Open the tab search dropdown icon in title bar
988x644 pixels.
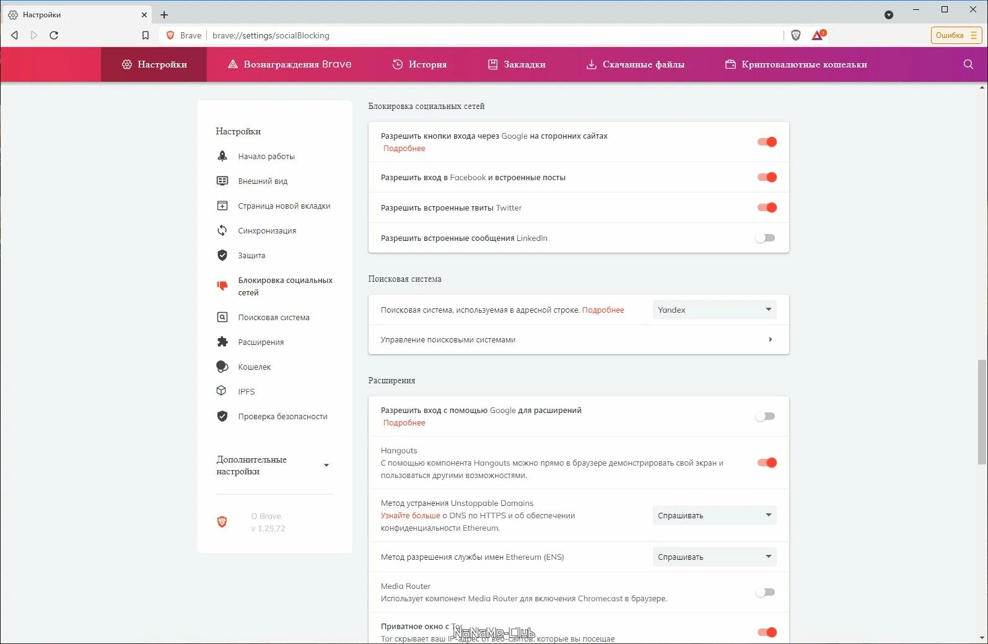tap(889, 15)
